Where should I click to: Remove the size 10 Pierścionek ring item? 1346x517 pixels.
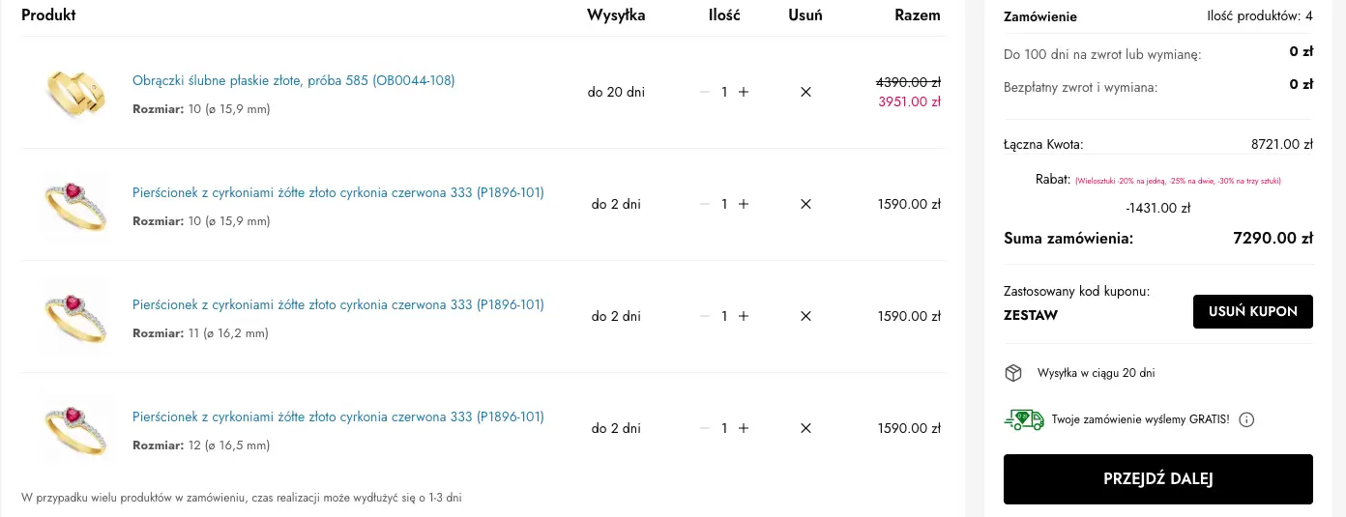805,204
